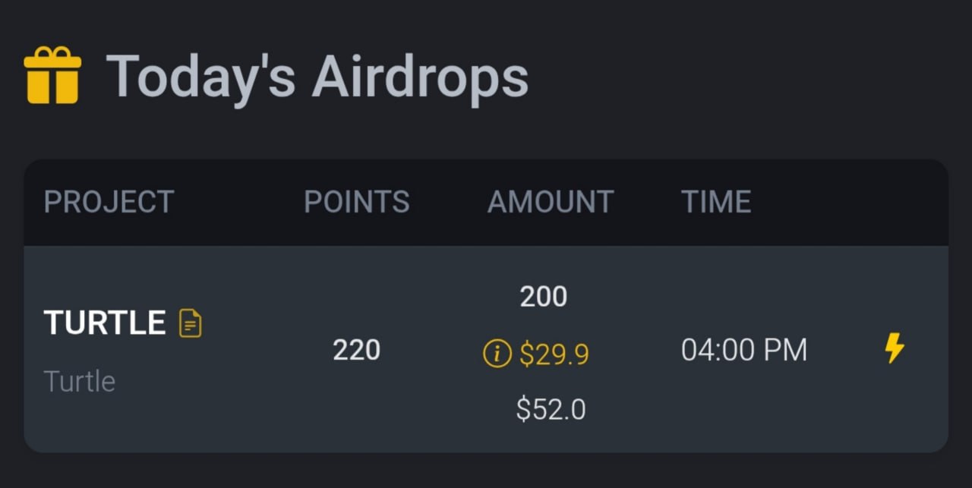Click the AMOUNT column header
972x488 pixels.
click(x=550, y=202)
